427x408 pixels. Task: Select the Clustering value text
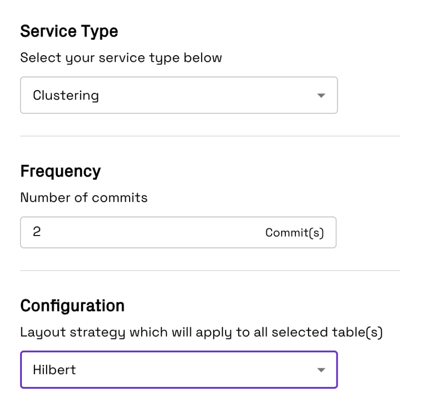[x=66, y=95]
